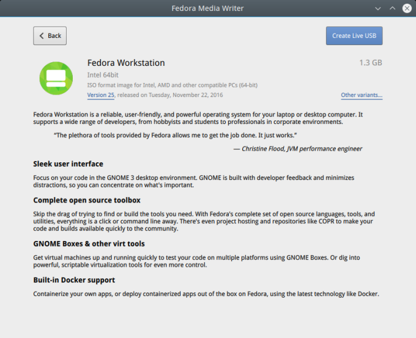Click the 1.3 GB image size label
Viewport: 416px width, 338px height.
[371, 63]
